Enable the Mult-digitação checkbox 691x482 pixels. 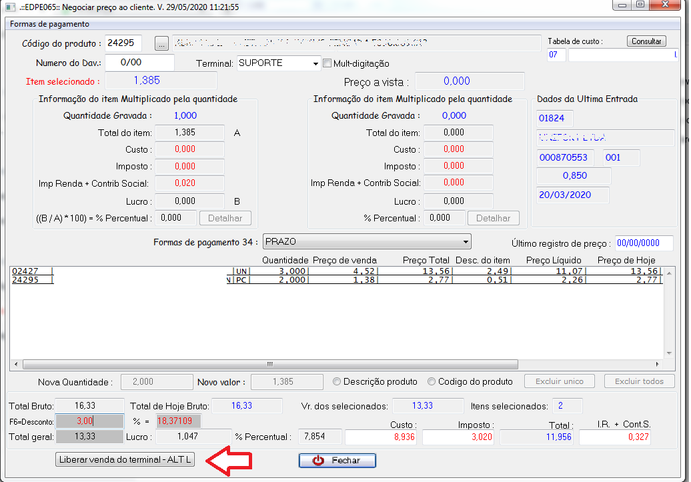click(327, 63)
